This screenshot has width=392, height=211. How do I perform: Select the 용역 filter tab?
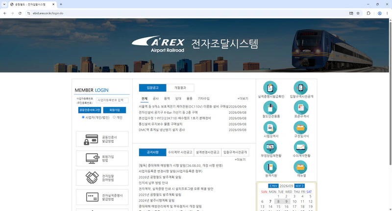pyautogui.click(x=167, y=99)
